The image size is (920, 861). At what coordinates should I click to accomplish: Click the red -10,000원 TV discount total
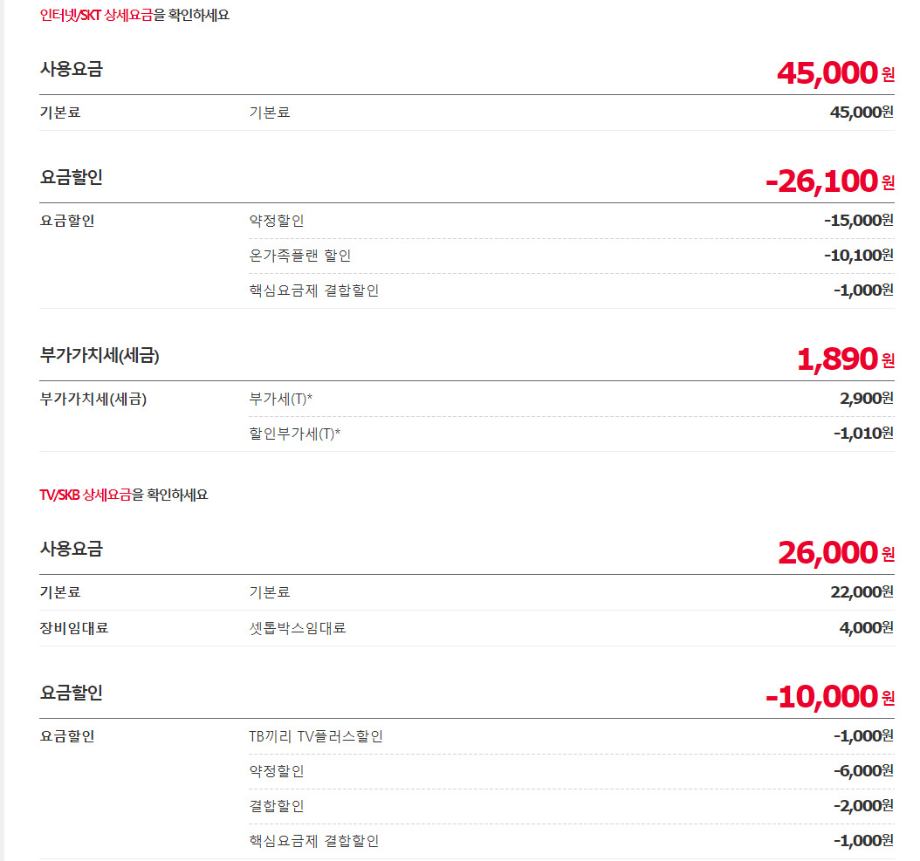click(x=828, y=696)
